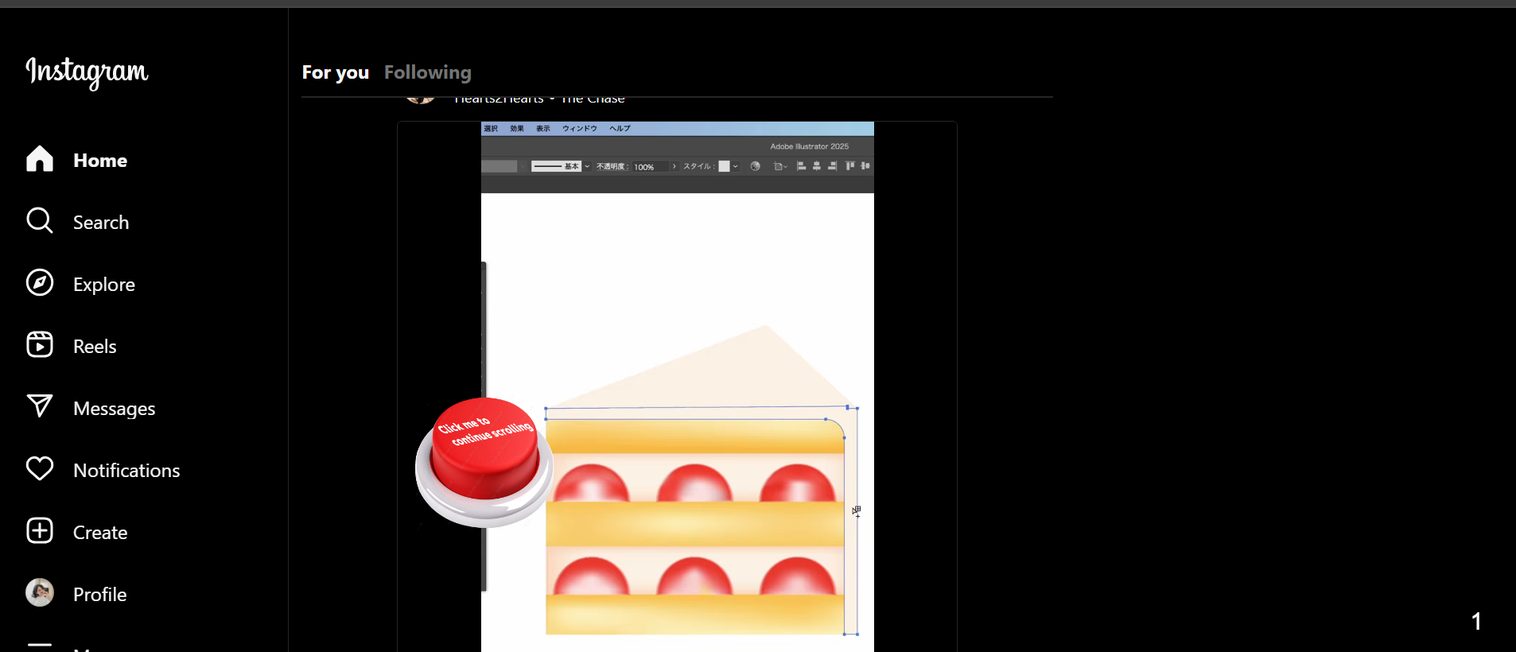This screenshot has height=652, width=1516.
Task: Click the Create plus icon
Action: 39,531
